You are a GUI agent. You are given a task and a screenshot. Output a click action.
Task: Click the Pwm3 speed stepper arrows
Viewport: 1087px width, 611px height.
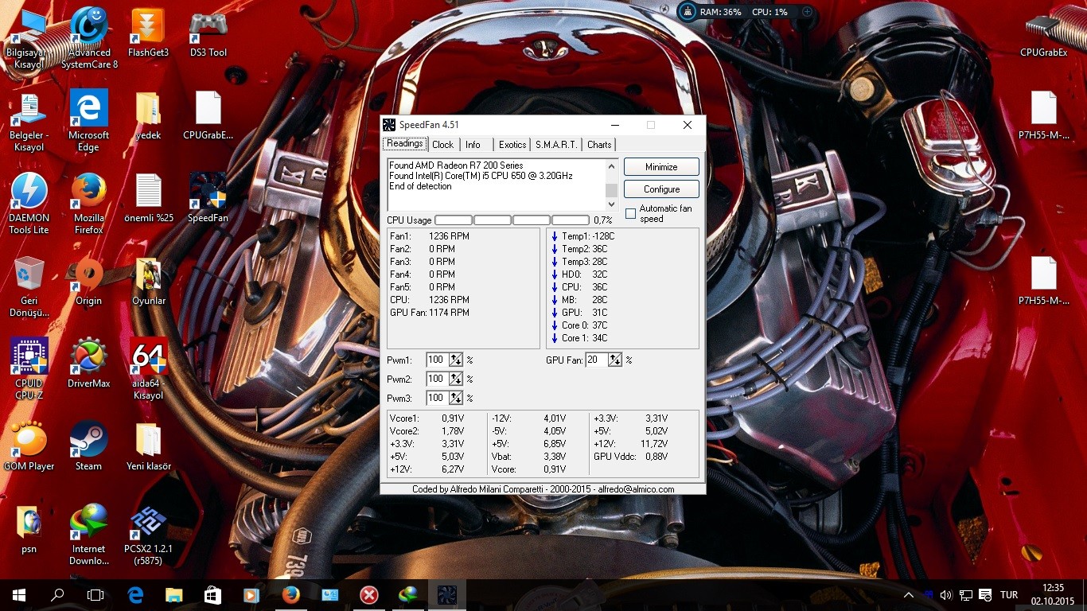click(456, 398)
